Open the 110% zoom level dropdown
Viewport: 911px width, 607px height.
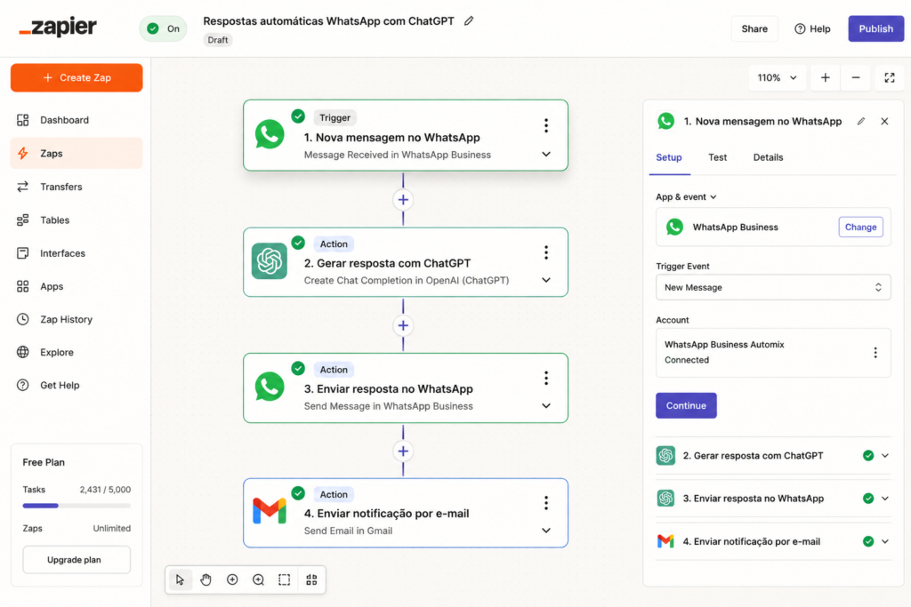777,77
